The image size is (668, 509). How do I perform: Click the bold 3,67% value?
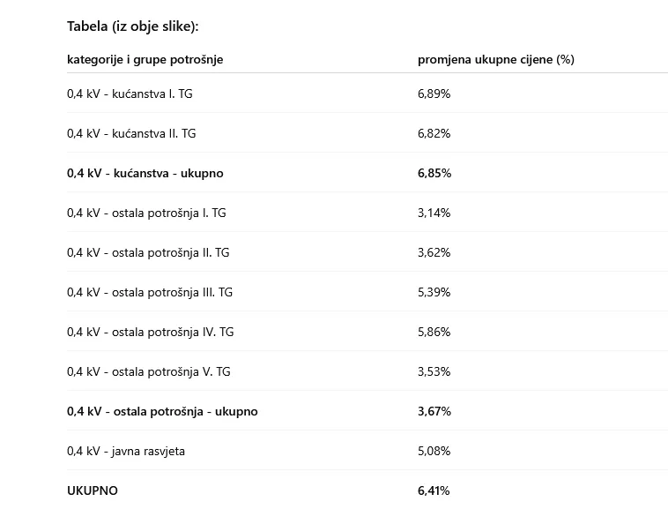click(434, 411)
